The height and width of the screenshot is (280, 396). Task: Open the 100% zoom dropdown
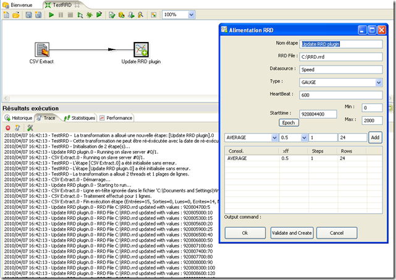(191, 15)
